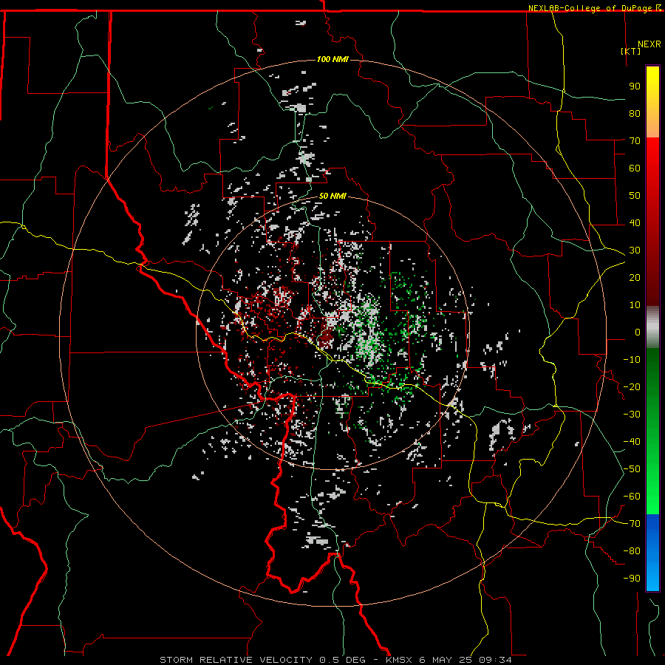Click the "STORM RELATIVE VELOCITY" product title
Viewport: 665px width, 665px height.
236,660
